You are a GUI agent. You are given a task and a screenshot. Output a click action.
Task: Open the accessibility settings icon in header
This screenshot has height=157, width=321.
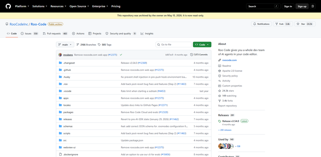tap(313, 6)
